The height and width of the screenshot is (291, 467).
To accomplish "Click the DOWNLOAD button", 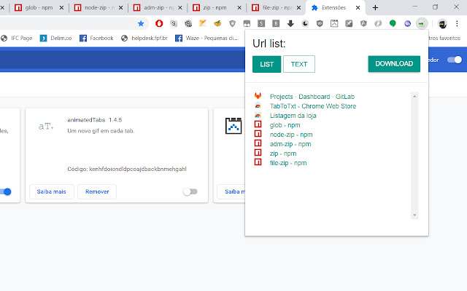I will 394,64.
